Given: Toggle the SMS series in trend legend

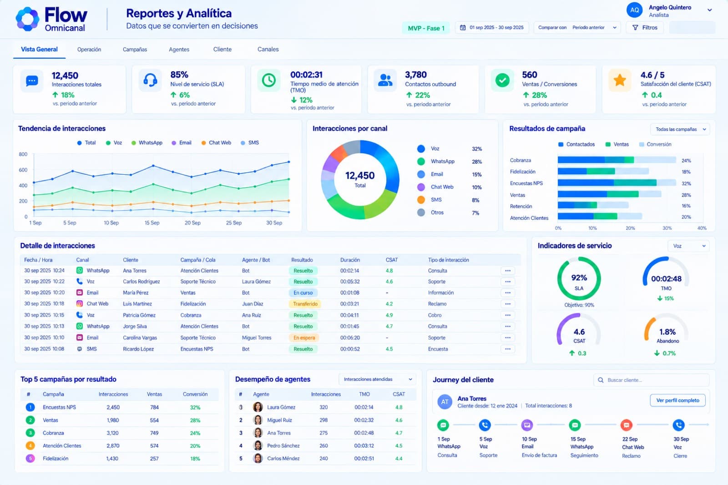Looking at the screenshot, I should (x=250, y=143).
